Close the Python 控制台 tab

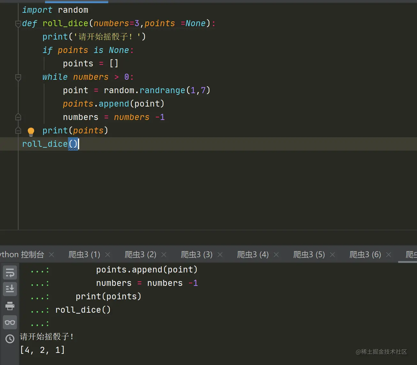[x=51, y=255]
